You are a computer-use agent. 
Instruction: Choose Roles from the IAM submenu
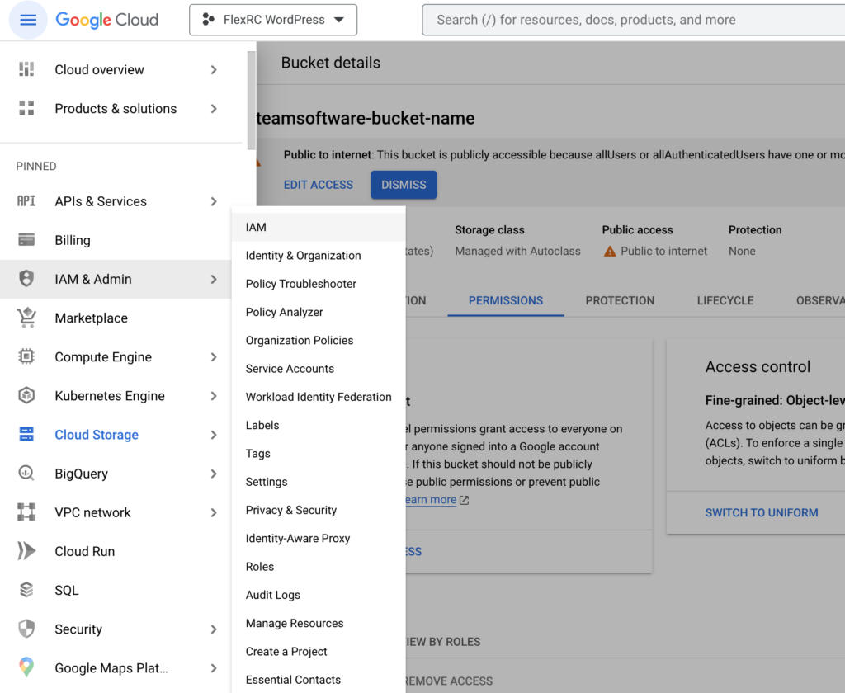click(260, 567)
